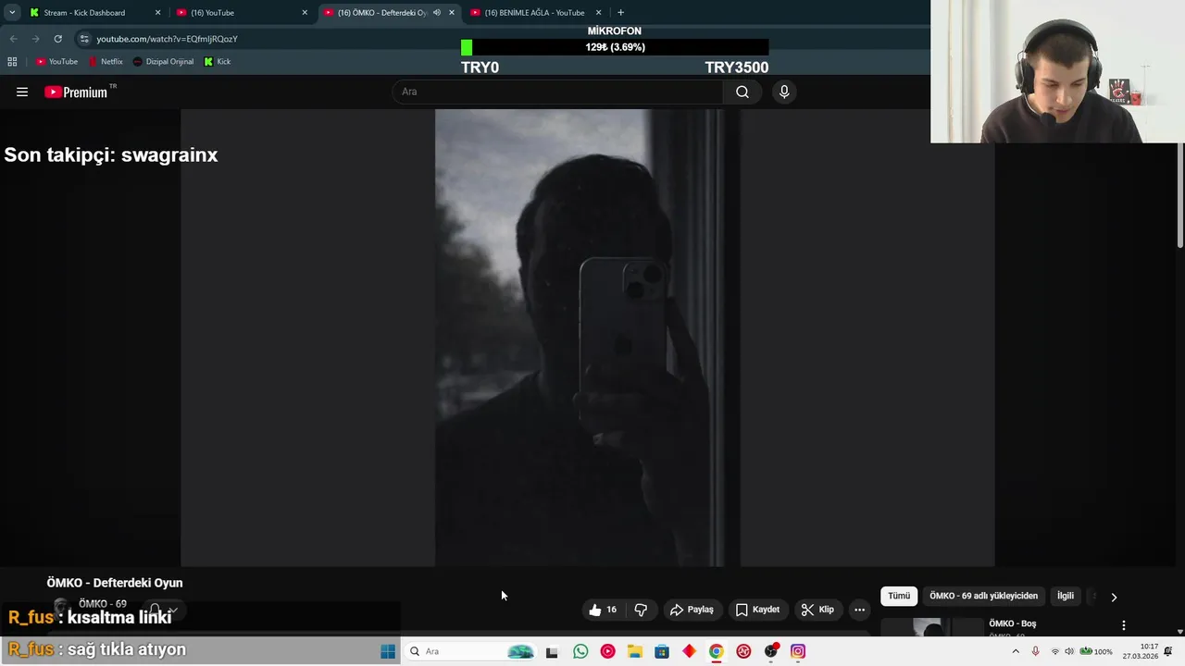Start voice search with microphone icon
1185x666 pixels.
point(784,92)
